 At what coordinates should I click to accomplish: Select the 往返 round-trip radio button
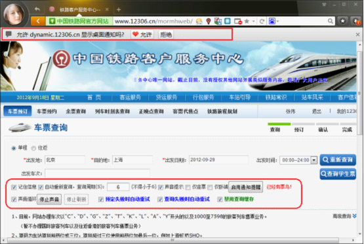point(33,148)
